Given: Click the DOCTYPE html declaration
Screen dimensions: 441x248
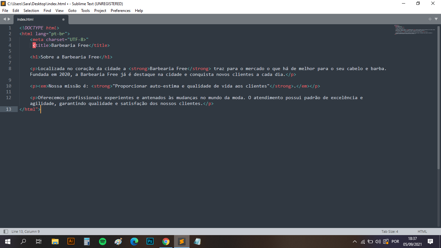Looking at the screenshot, I should coord(39,28).
